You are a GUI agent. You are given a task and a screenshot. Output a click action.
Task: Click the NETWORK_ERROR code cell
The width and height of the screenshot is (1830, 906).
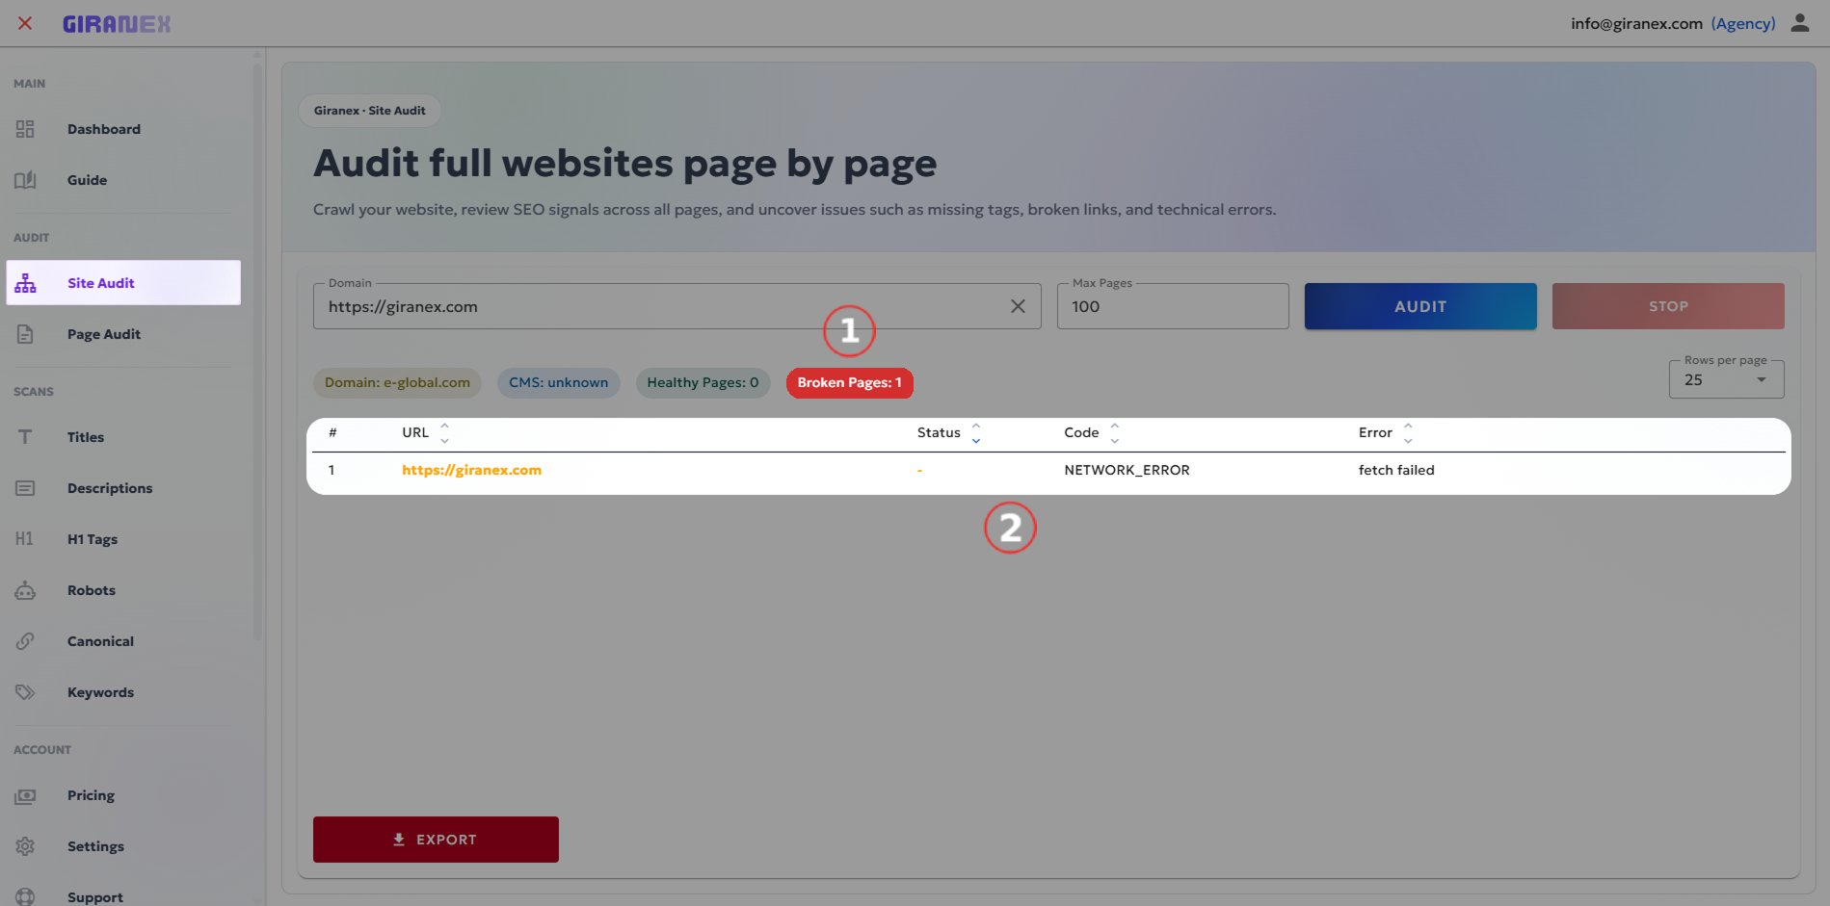coord(1127,470)
